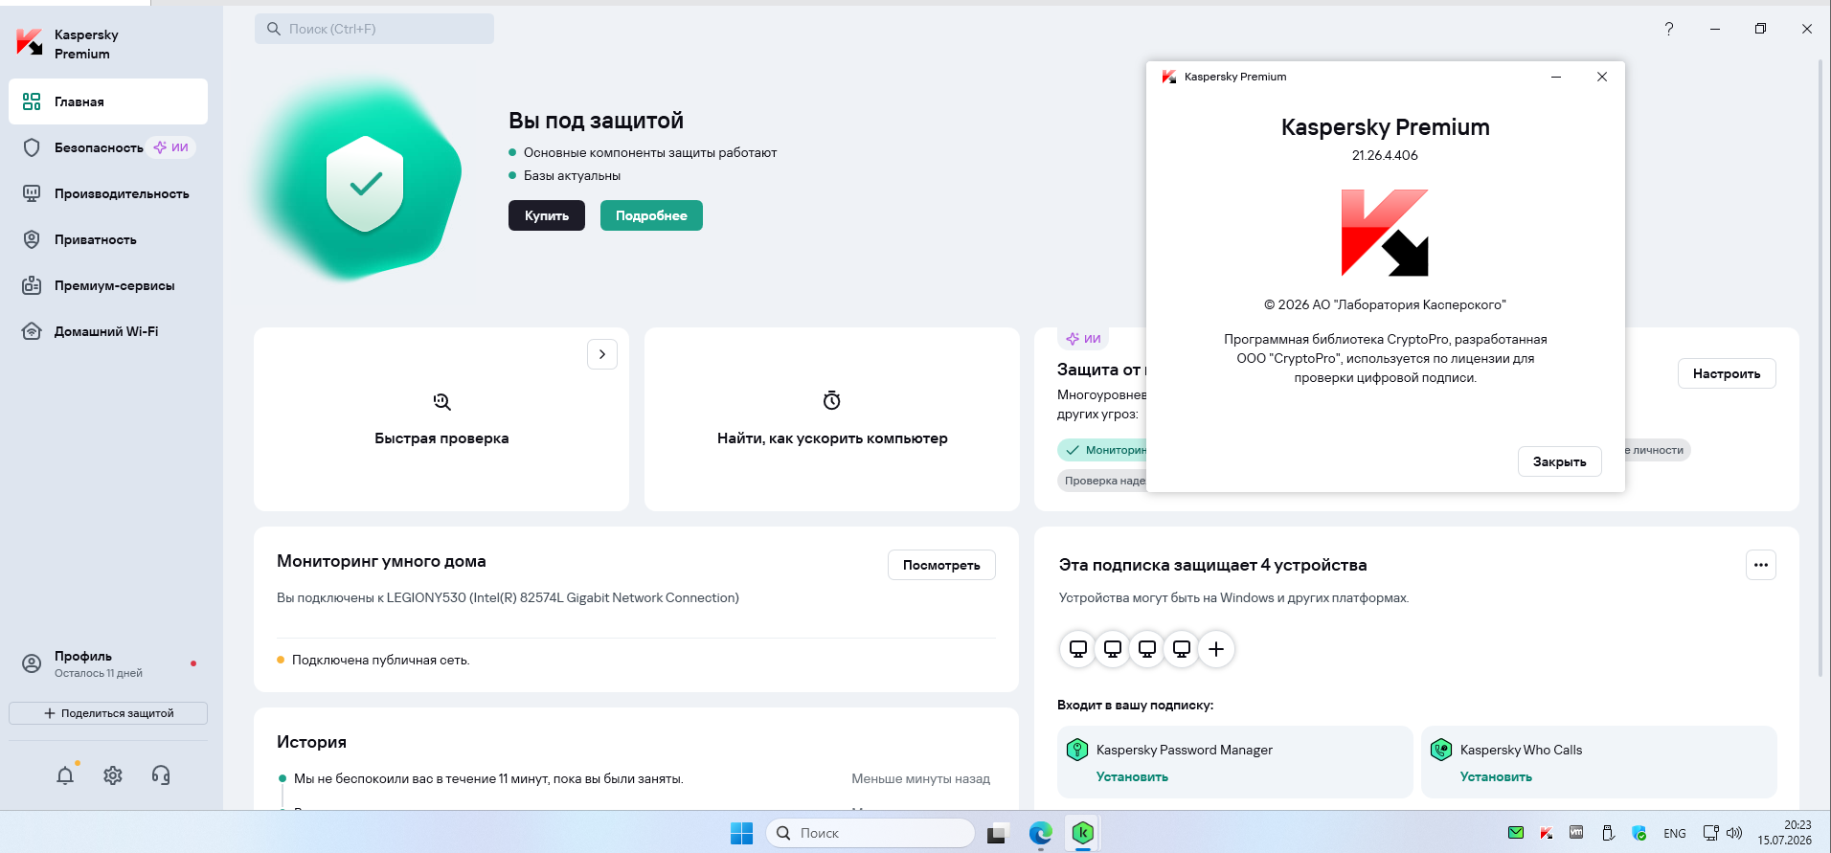Open Премиум-сервисы in the sidebar
1831x853 pixels.
[x=108, y=285]
